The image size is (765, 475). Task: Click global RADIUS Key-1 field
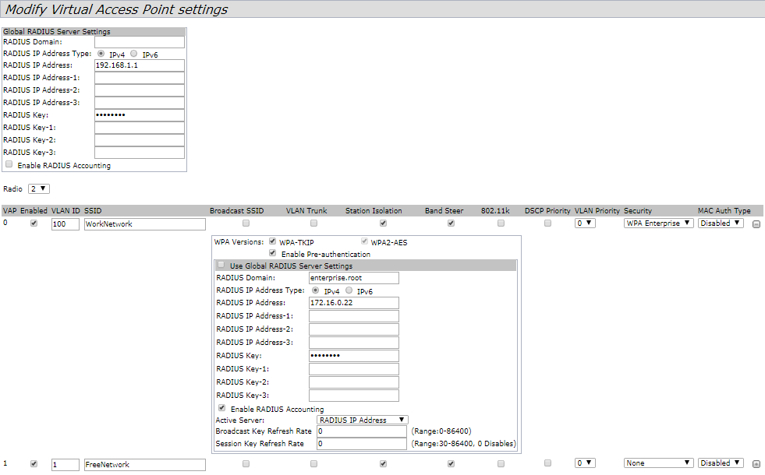pos(140,128)
